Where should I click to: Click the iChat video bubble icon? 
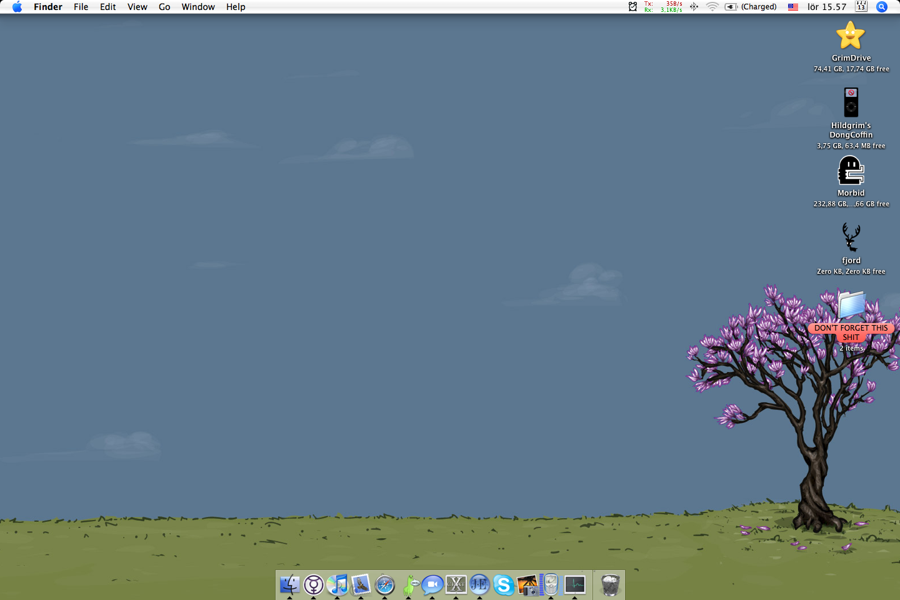(432, 585)
